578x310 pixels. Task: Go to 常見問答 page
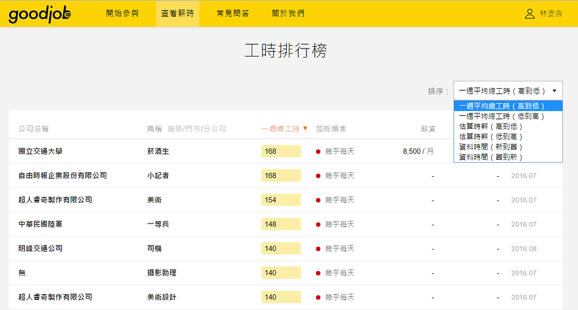233,14
